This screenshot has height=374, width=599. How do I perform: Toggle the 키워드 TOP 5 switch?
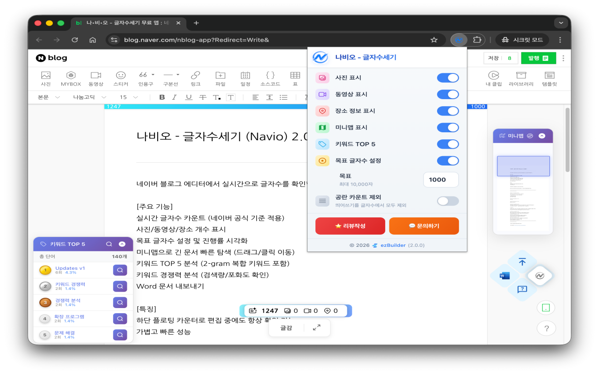[x=448, y=144]
